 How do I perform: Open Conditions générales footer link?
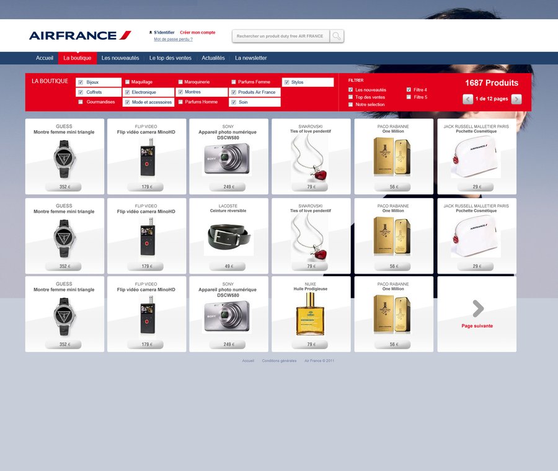[x=279, y=361]
